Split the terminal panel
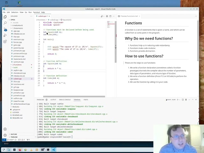 click(x=183, y=100)
